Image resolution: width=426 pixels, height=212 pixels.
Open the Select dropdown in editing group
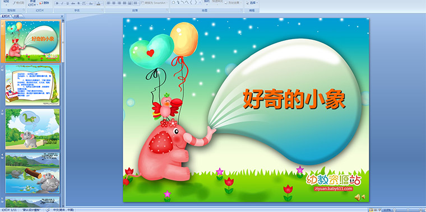tap(252, 3)
